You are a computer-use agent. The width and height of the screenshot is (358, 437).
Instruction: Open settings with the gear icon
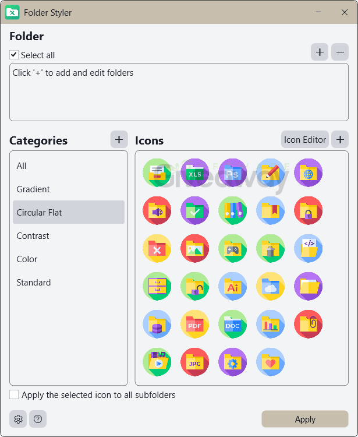18,419
